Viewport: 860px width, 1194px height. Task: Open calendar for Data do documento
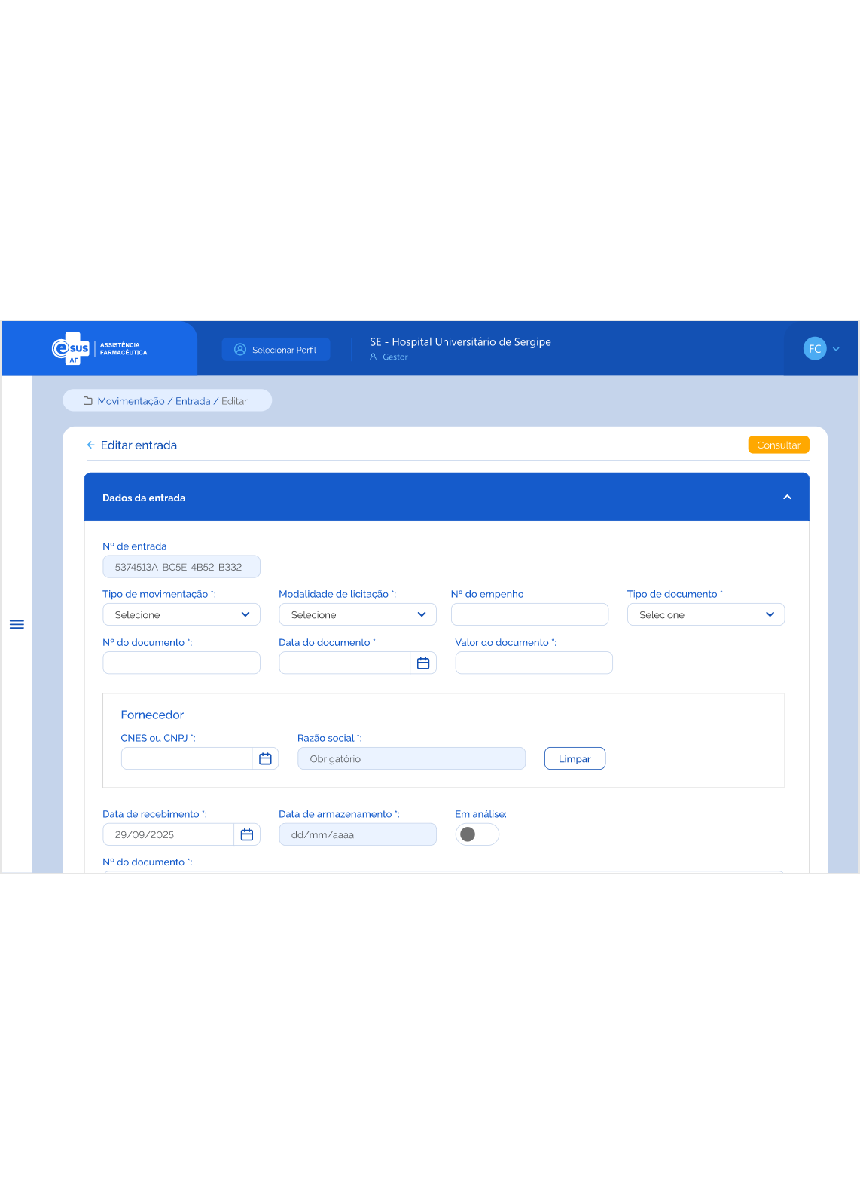(423, 663)
